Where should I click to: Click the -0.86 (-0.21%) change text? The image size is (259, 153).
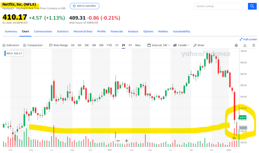104,18
